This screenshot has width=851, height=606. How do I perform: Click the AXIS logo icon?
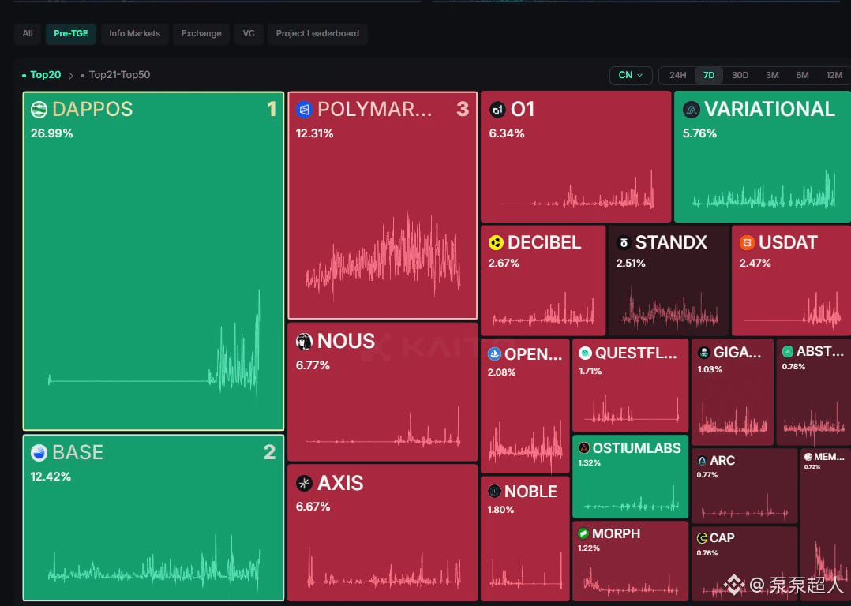pos(304,483)
